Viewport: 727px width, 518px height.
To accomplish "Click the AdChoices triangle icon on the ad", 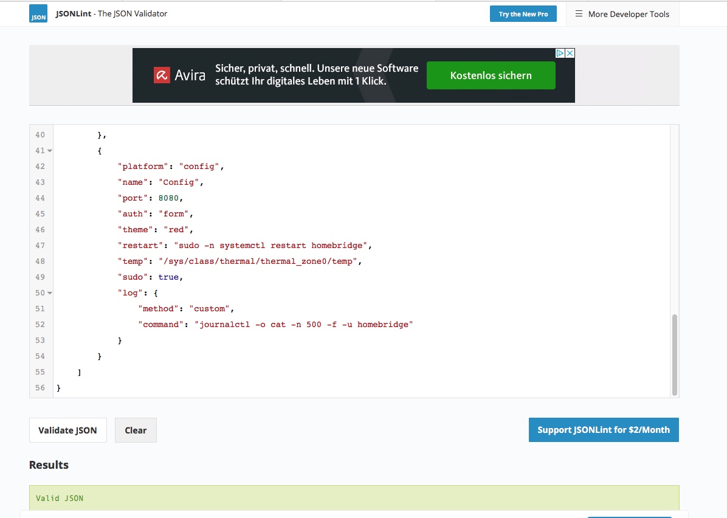I will (561, 54).
